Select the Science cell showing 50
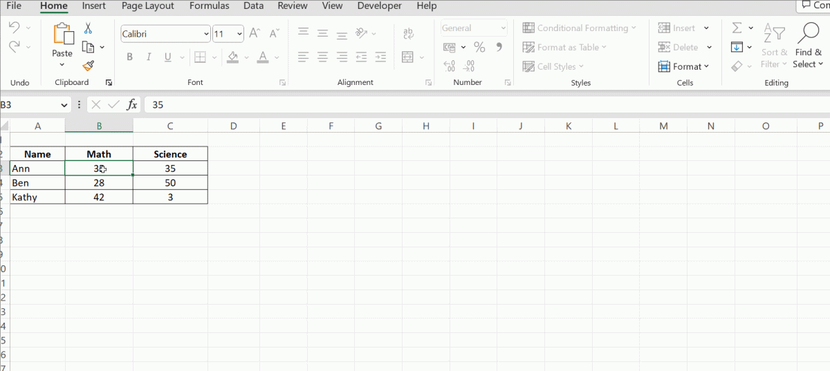 [x=170, y=182]
